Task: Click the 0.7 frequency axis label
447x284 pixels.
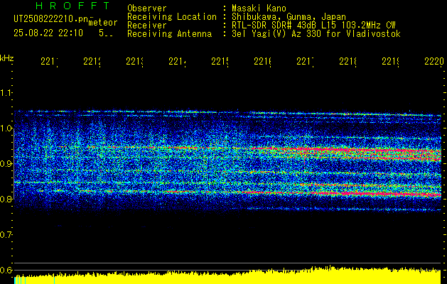Action: click(x=6, y=234)
